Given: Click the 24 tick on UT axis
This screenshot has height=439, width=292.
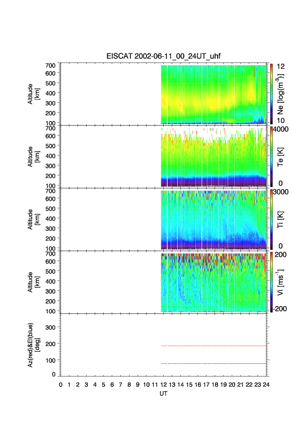Looking at the screenshot, I should (x=266, y=385).
